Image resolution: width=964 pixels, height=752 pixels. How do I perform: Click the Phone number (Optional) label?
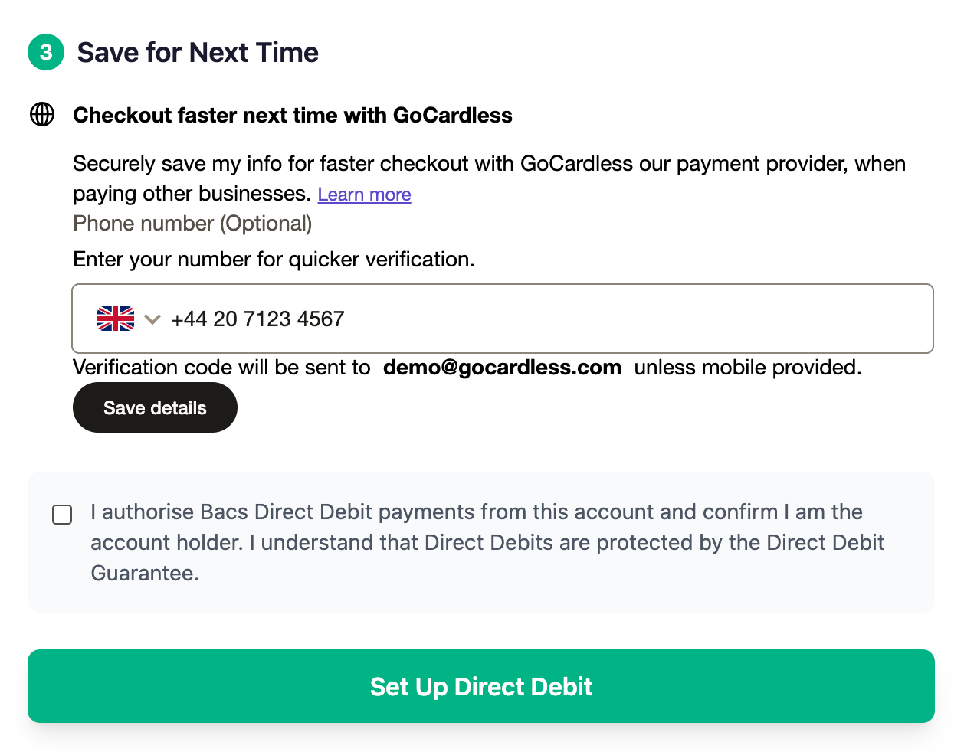tap(192, 224)
